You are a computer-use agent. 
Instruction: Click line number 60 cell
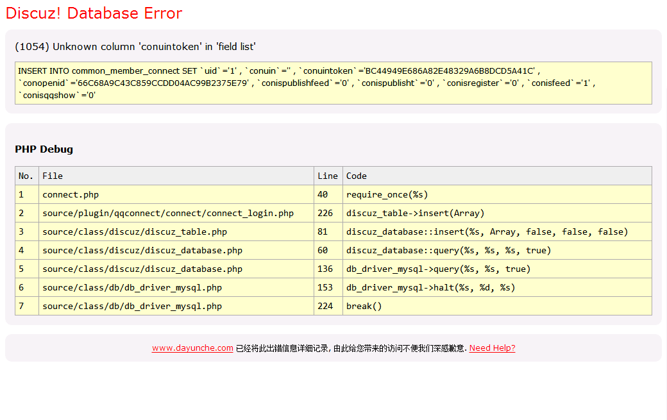tap(328, 250)
